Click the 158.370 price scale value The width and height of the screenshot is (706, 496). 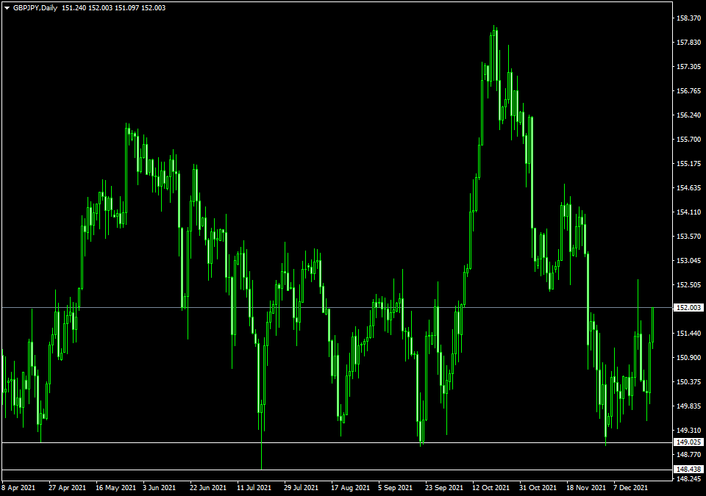pos(689,18)
